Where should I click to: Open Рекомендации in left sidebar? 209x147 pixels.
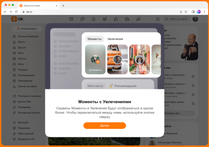click(x=24, y=75)
